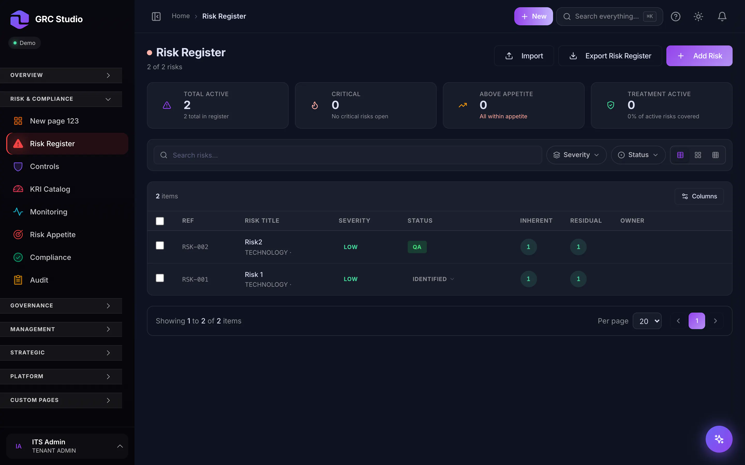
Task: Click the New button in the top bar
Action: point(533,16)
